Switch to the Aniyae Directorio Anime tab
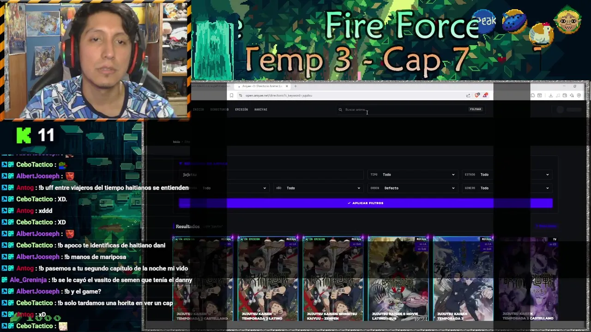Viewport: 591px width, 332px height. point(262,86)
